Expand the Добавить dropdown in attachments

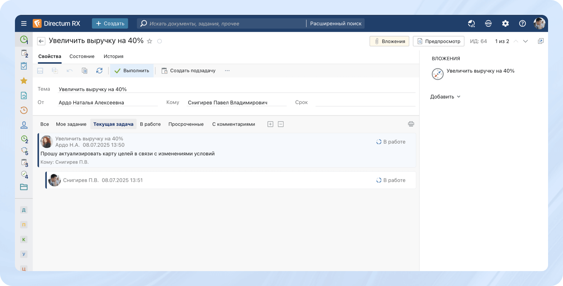(x=445, y=97)
